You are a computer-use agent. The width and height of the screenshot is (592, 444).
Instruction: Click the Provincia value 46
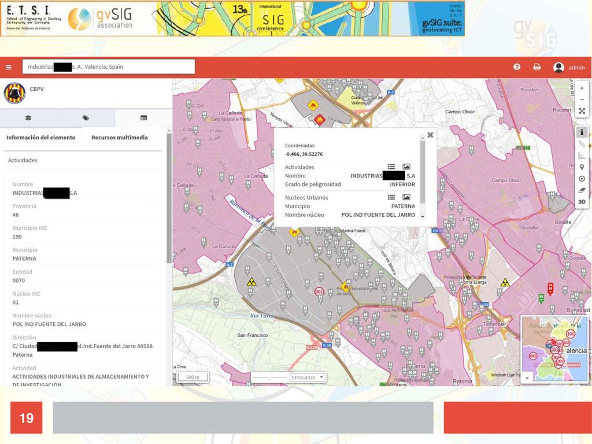(16, 215)
